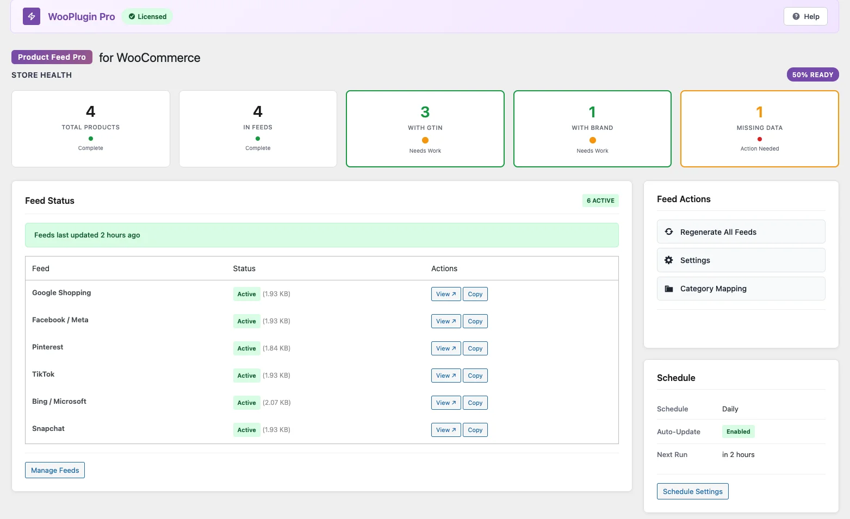Expand the With GTIN card details
This screenshot has width=850, height=519.
(x=425, y=129)
